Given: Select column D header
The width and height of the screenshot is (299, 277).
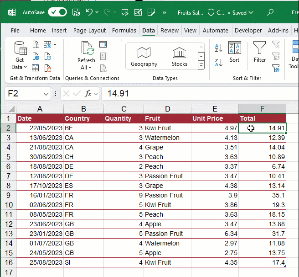Looking at the screenshot, I should click(168, 109).
